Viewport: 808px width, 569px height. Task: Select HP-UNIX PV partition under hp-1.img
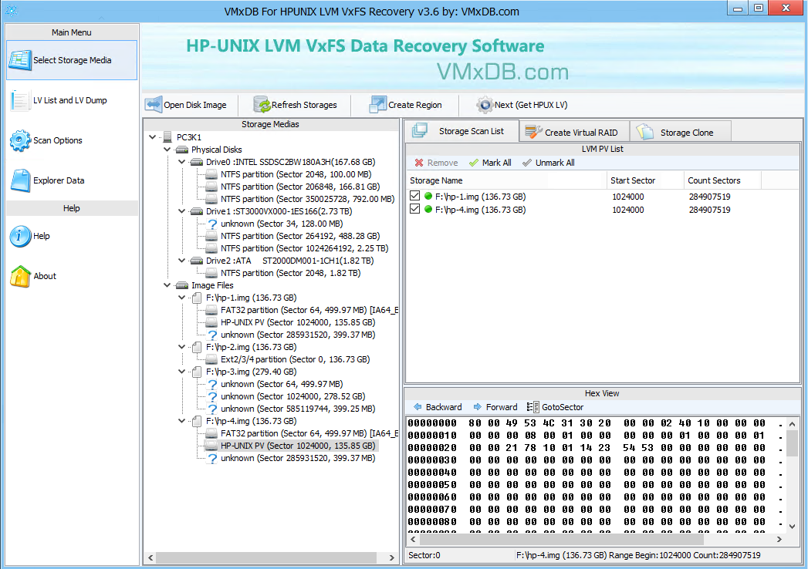[298, 322]
